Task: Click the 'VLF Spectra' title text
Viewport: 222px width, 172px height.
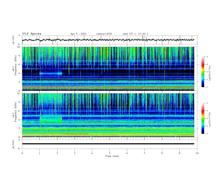Action: 32,34
